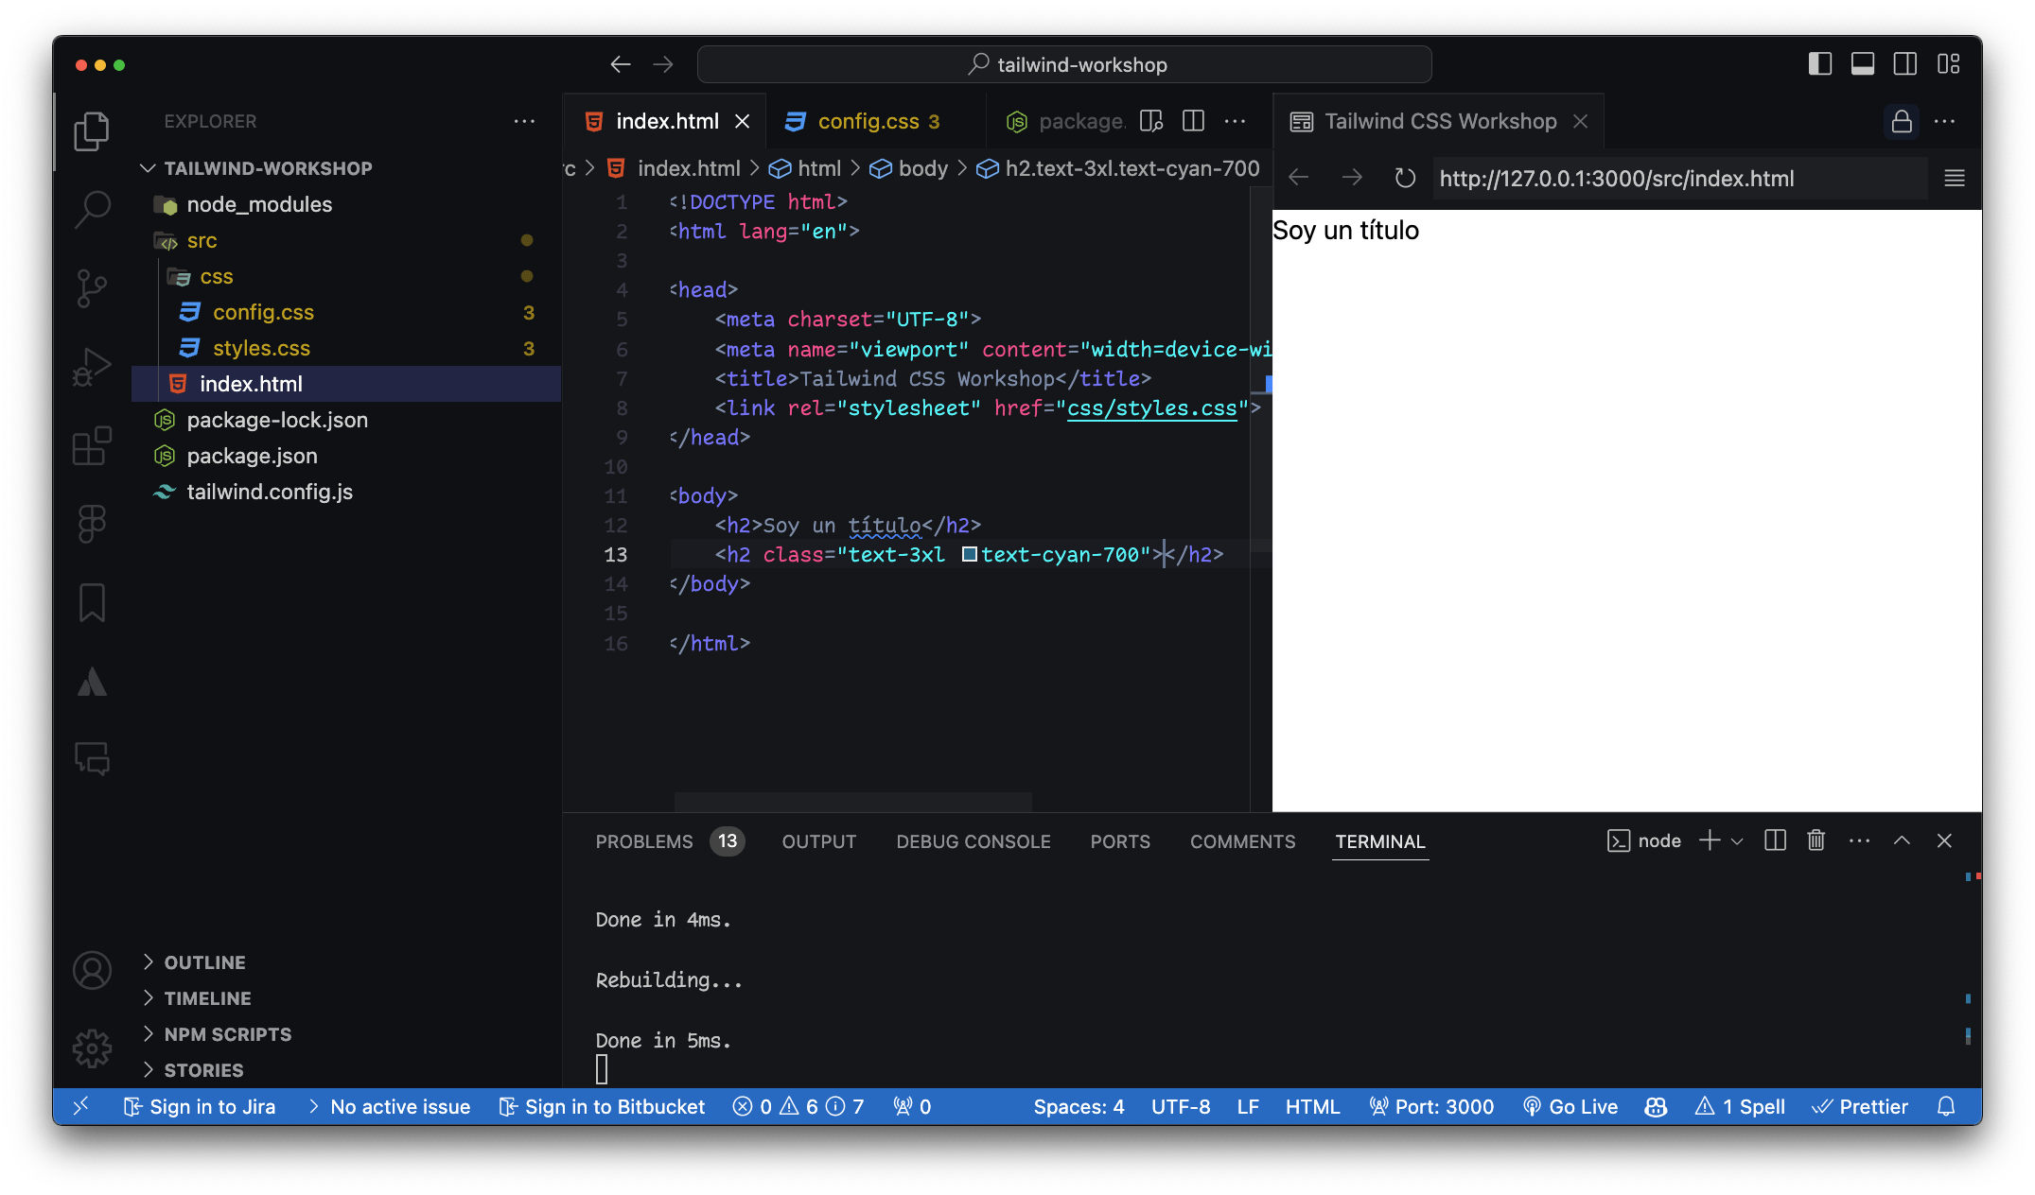Kill terminal with trash icon

point(1816,840)
